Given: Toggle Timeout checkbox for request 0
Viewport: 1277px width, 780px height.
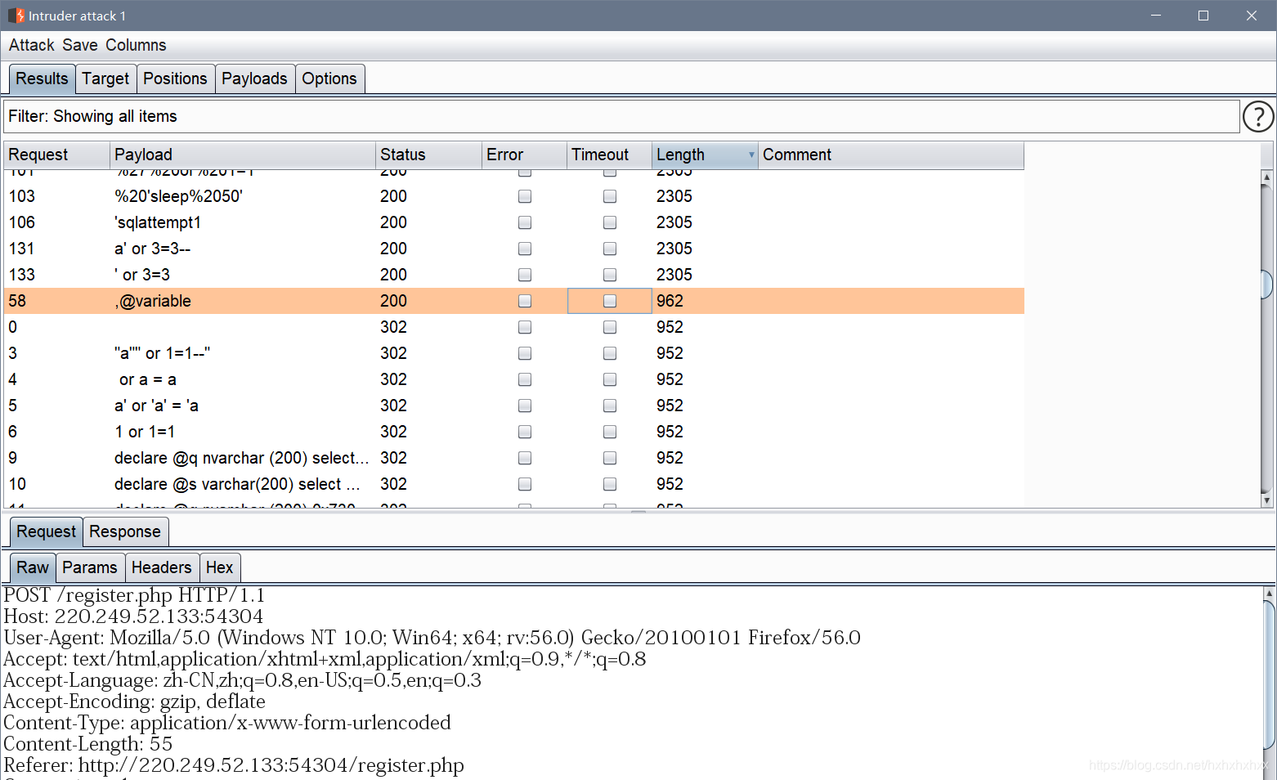Looking at the screenshot, I should coord(610,327).
